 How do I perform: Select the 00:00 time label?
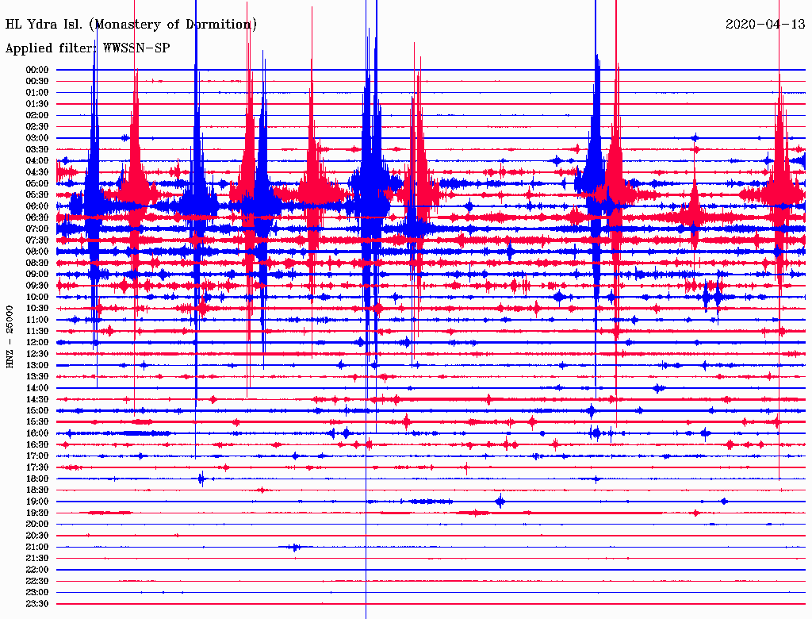pyautogui.click(x=37, y=70)
